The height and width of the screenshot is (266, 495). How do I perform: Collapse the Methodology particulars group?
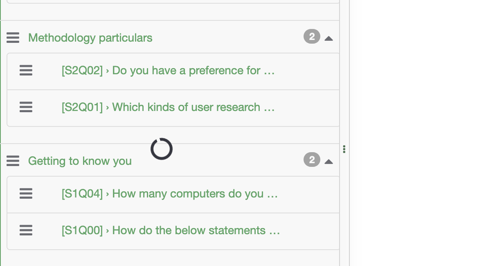(x=328, y=38)
